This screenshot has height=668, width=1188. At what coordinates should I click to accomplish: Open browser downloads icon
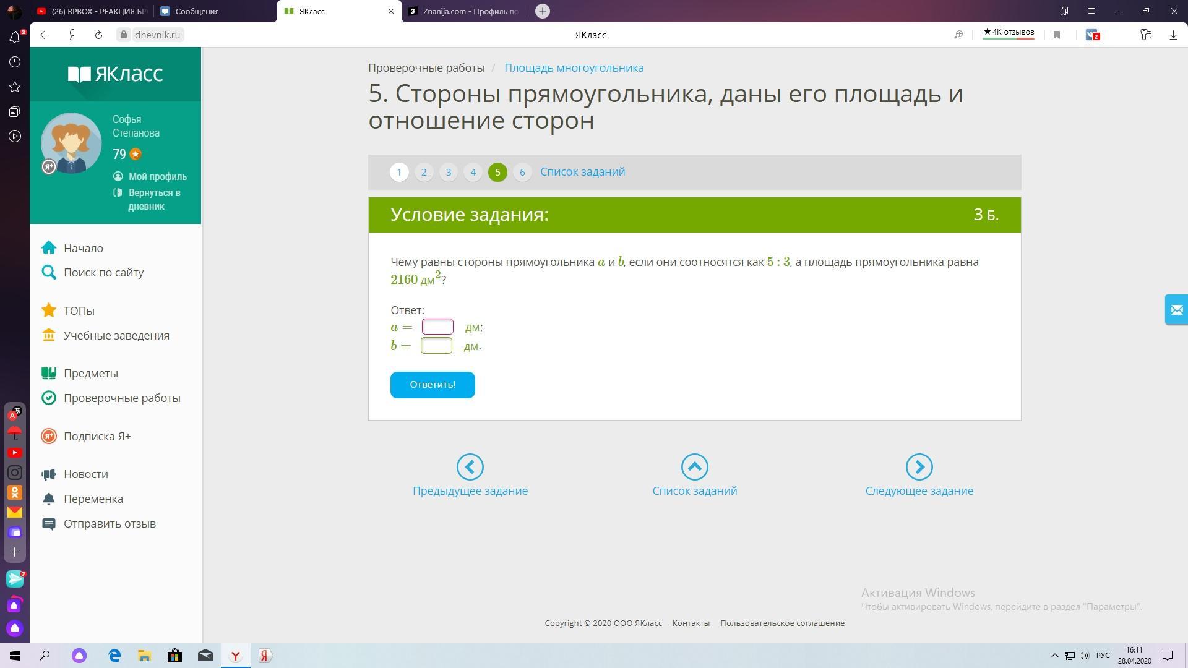tap(1173, 35)
